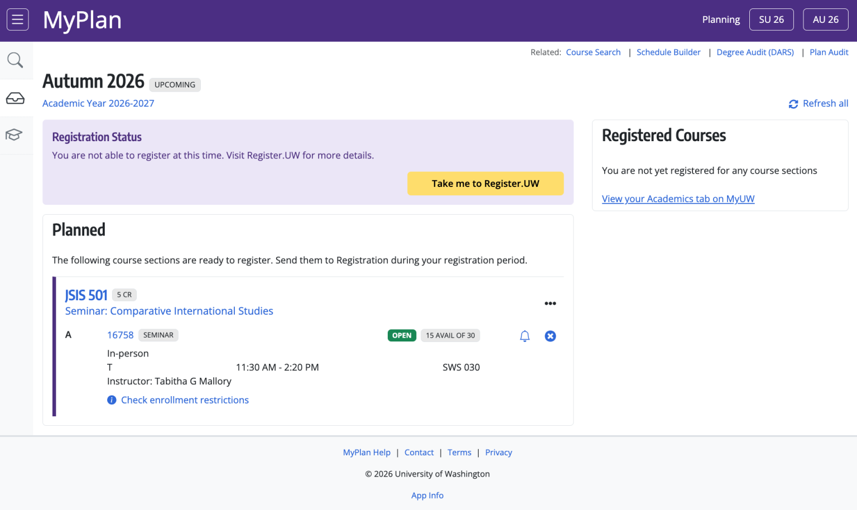Click the SEMINAR section type badge

click(x=158, y=335)
